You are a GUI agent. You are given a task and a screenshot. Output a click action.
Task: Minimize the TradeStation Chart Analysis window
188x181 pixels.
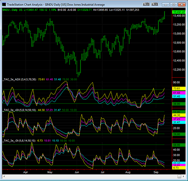(x=166, y=4)
